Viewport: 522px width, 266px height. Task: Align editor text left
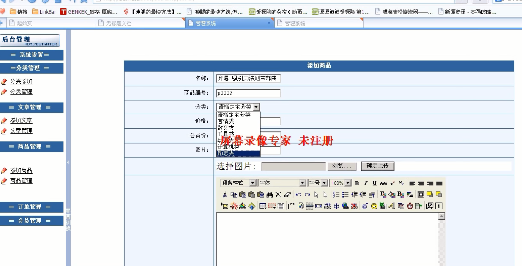pyautogui.click(x=412, y=183)
